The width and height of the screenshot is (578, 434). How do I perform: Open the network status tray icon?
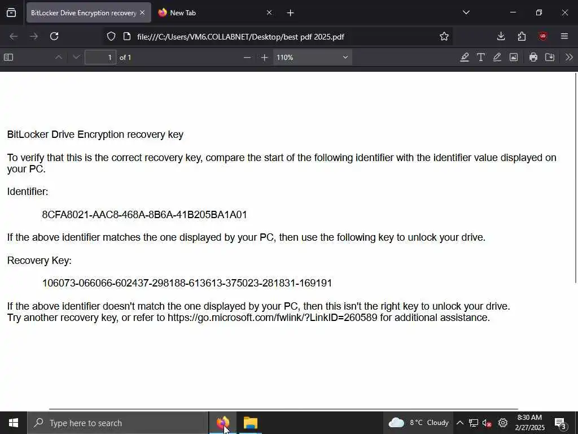point(474,423)
